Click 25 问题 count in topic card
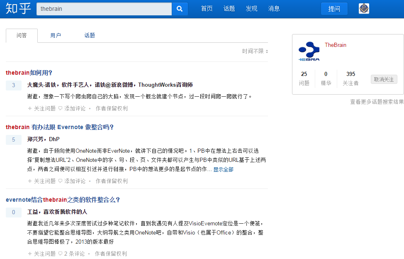This screenshot has width=404, height=259. pos(304,78)
